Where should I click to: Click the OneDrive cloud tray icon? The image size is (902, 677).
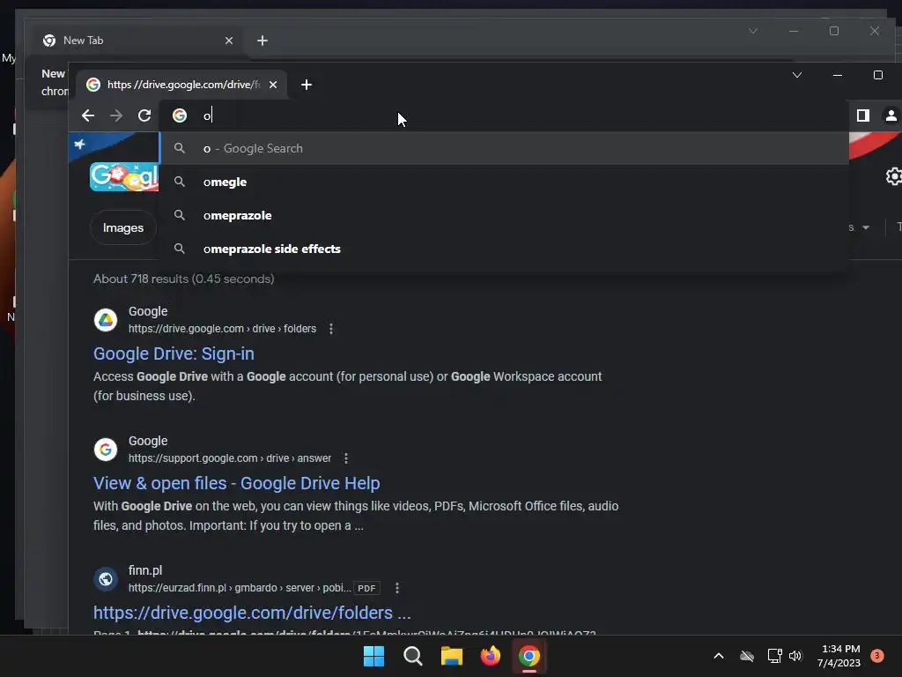[x=747, y=656]
